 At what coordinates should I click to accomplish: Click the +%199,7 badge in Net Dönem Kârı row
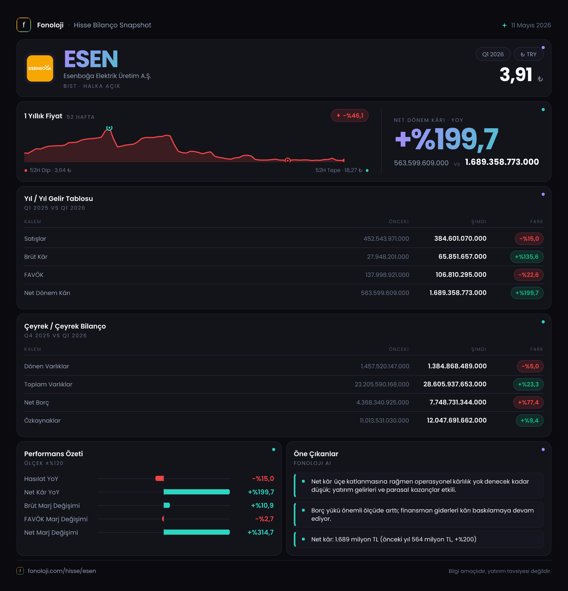[527, 293]
